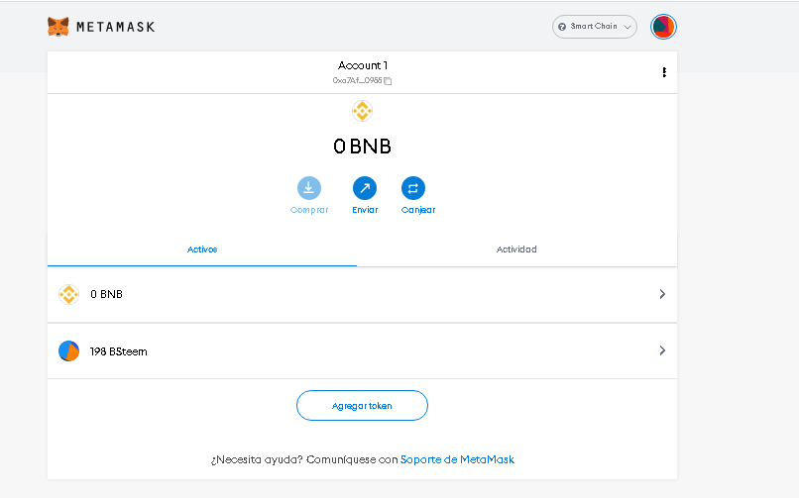Copy the account address to clipboard
This screenshot has height=498, width=799.
388,81
